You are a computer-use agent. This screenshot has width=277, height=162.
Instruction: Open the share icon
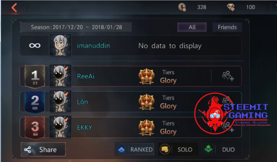point(28,150)
